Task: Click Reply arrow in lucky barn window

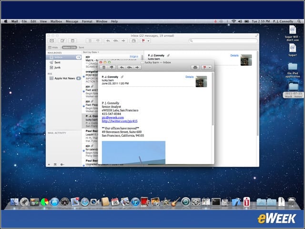Action: click(122, 67)
